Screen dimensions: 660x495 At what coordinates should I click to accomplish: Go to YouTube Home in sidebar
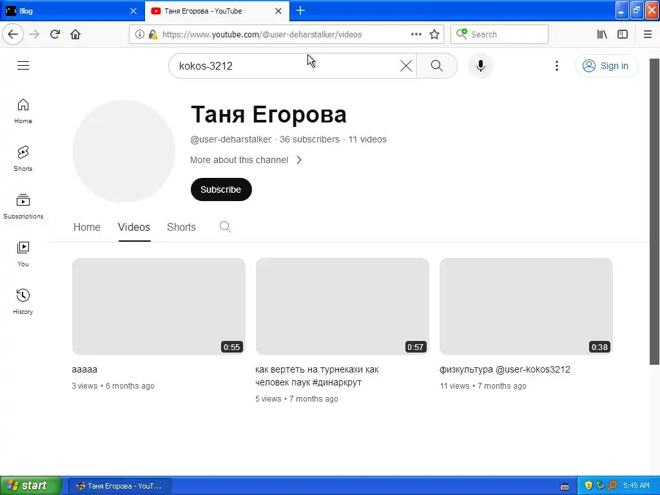coord(23,111)
